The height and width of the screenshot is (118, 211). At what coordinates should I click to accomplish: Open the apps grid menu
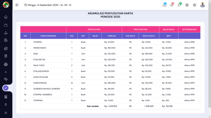[187, 5]
